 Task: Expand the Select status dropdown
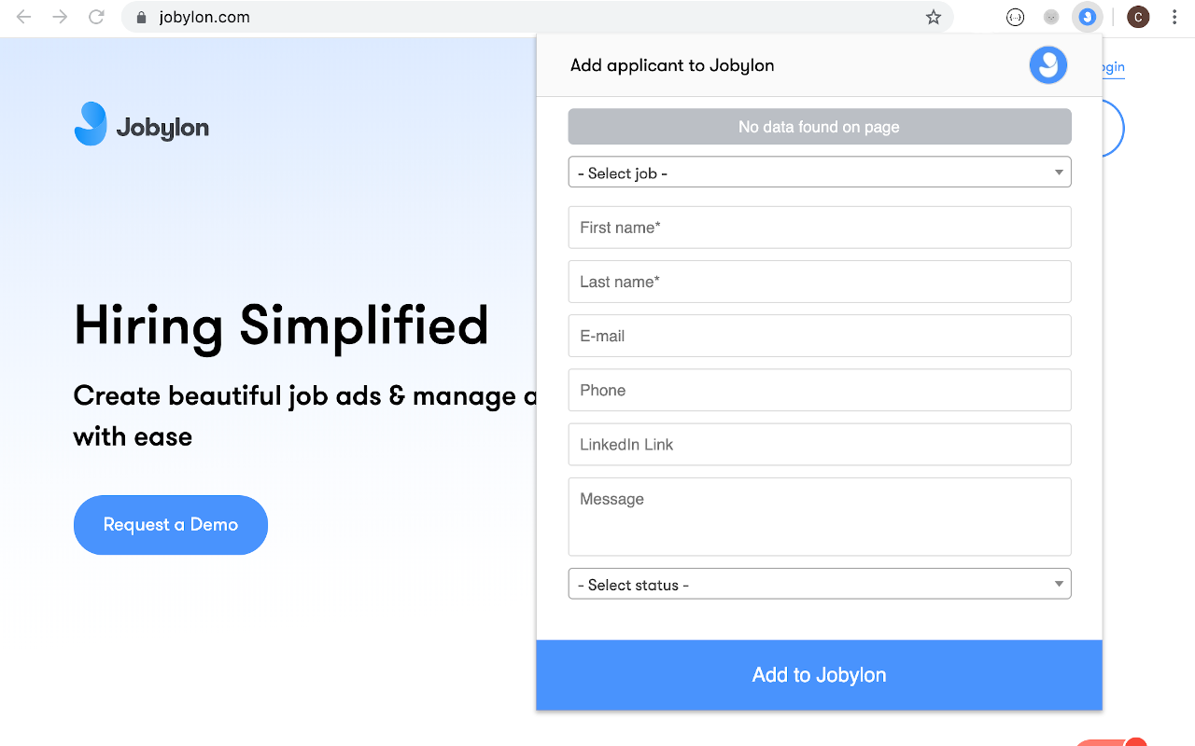pyautogui.click(x=819, y=584)
